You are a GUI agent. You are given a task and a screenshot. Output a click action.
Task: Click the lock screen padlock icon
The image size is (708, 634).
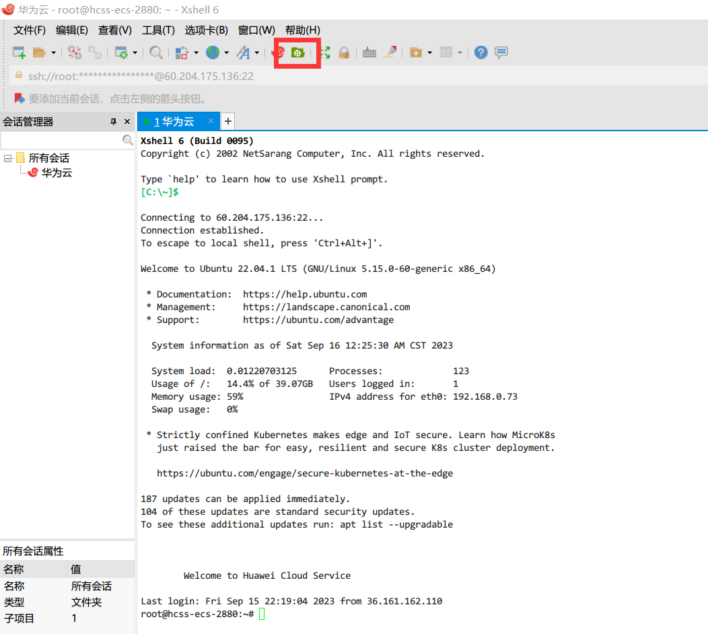(344, 52)
